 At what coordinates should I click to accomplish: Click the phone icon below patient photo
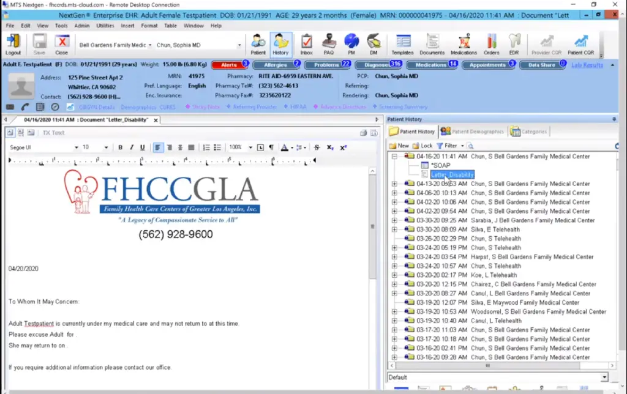(24, 106)
